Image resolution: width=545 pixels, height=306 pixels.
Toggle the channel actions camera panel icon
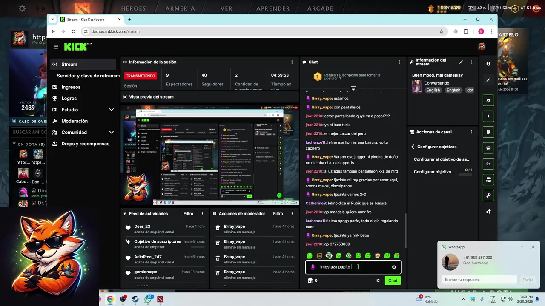(x=488, y=179)
